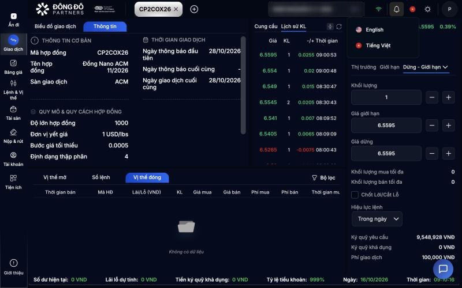Click the Giá dừng input field
The image size is (462, 288).
(x=386, y=153)
